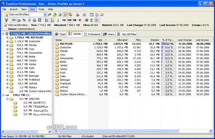Select the Voss row in details list
Viewport: 215px width, 139px height.
pos(133,55)
